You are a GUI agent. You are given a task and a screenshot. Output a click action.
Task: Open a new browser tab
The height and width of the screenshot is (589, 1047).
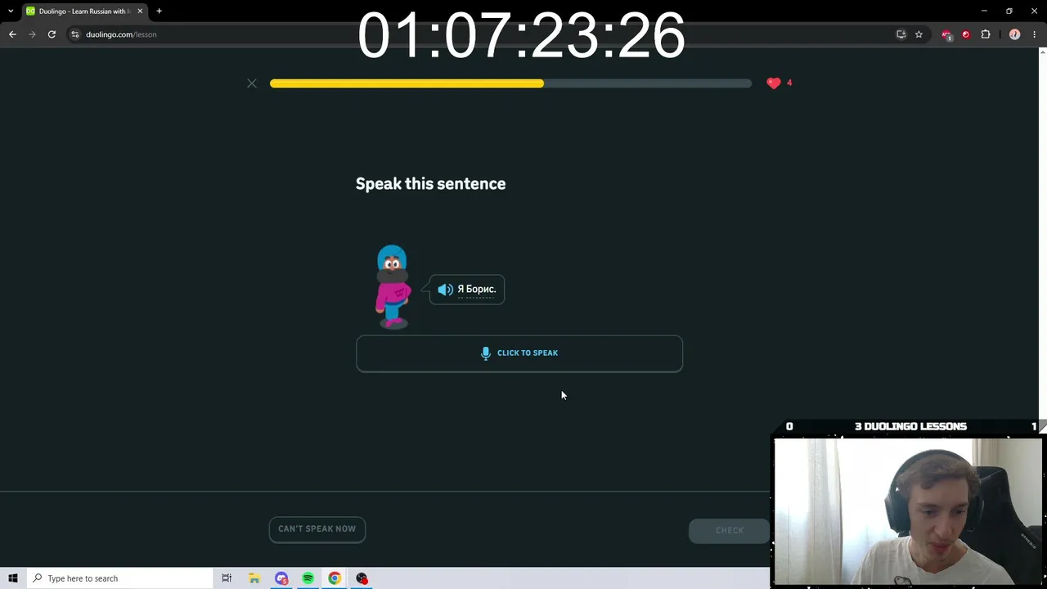click(160, 11)
